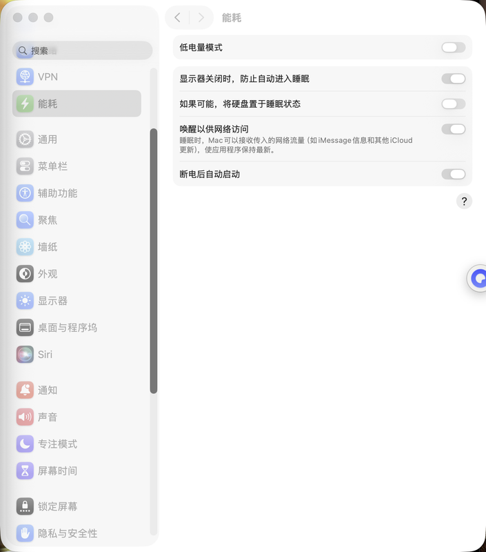Viewport: 486px width, 552px height.
Task: Select the 能耗 lightning bolt icon
Action: click(25, 103)
